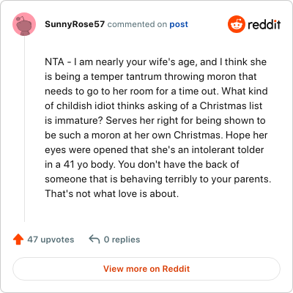Screen dimensions: 293x293
Task: Follow the blue 'post' link
Action: tap(179, 24)
